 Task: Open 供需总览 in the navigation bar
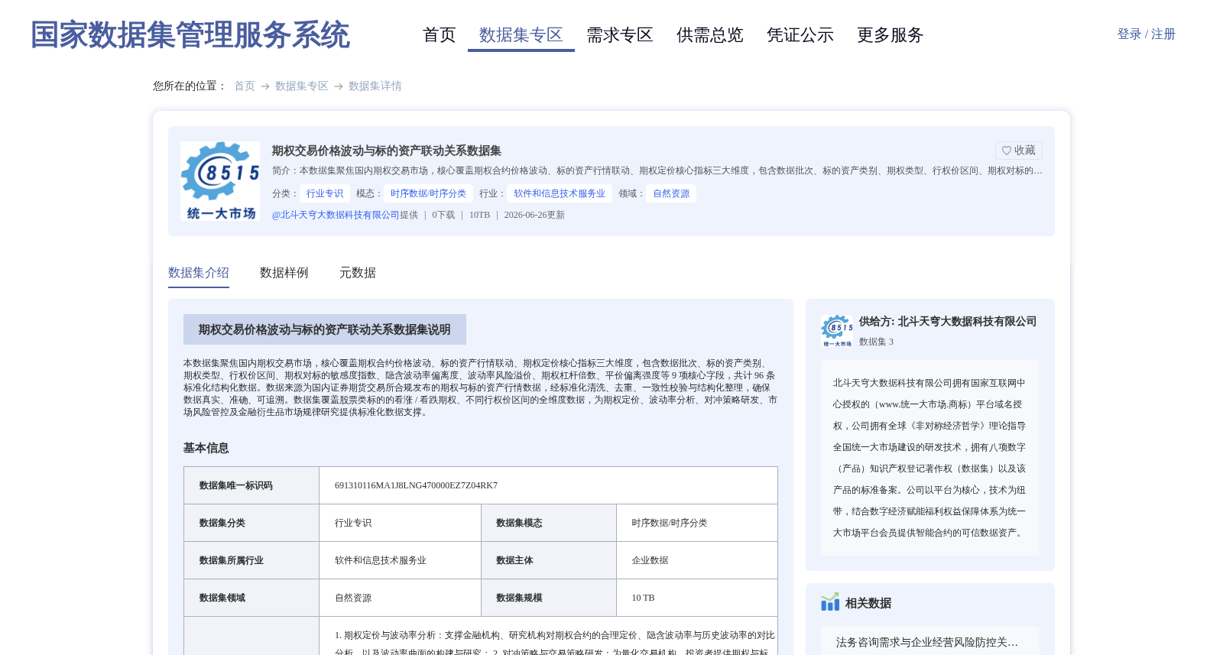tap(710, 35)
